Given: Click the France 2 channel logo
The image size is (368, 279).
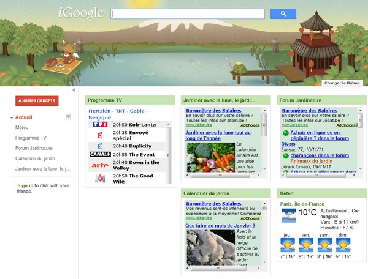Looking at the screenshot, I should point(100,135).
